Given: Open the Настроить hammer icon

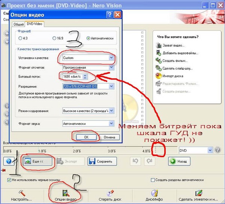Looking at the screenshot, I should coord(21,193).
